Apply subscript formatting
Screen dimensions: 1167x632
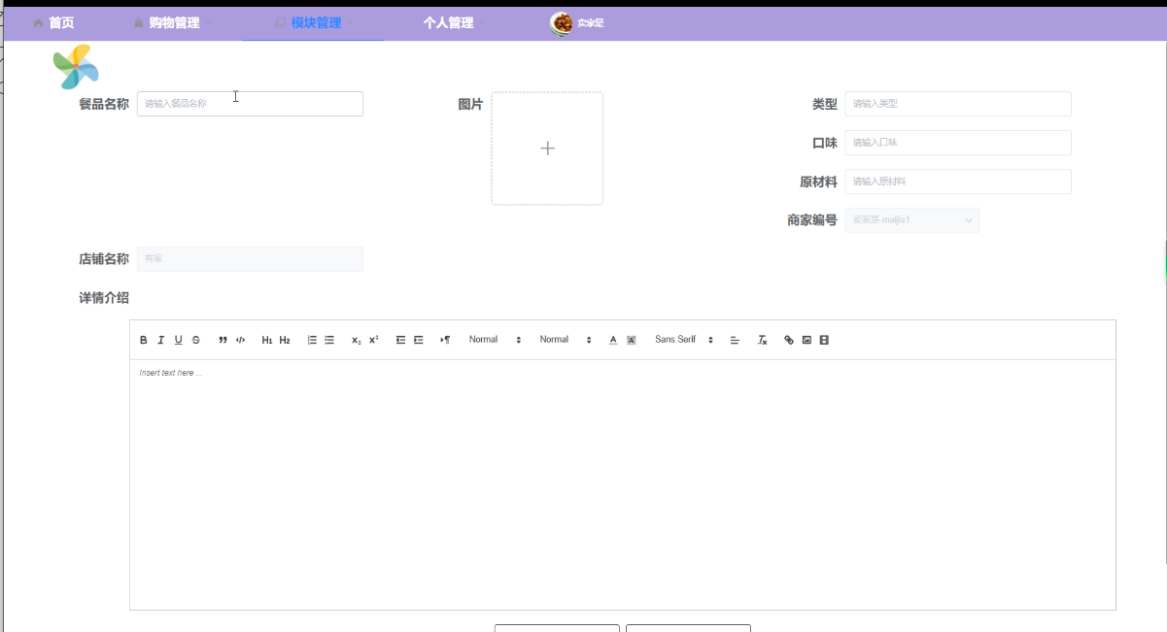click(x=357, y=340)
